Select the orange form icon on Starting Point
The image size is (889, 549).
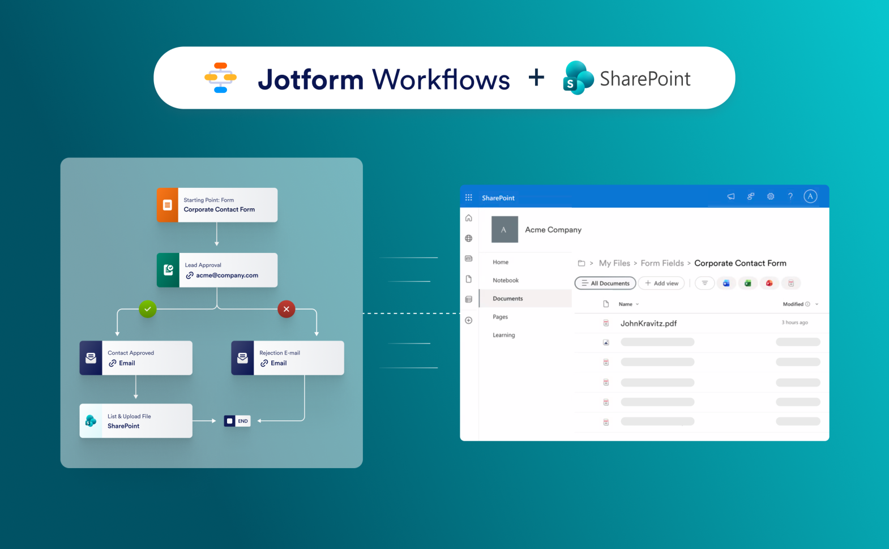(x=168, y=205)
